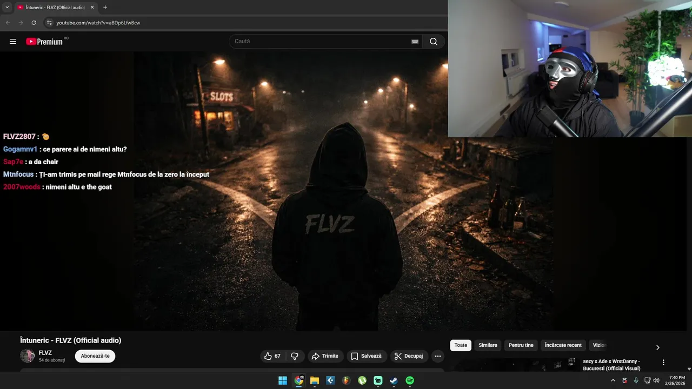The width and height of the screenshot is (692, 389).
Task: Select the Pentru tine filter chip
Action: coord(521,345)
